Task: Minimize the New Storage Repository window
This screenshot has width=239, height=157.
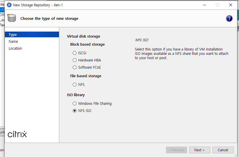Action: coord(204,5)
